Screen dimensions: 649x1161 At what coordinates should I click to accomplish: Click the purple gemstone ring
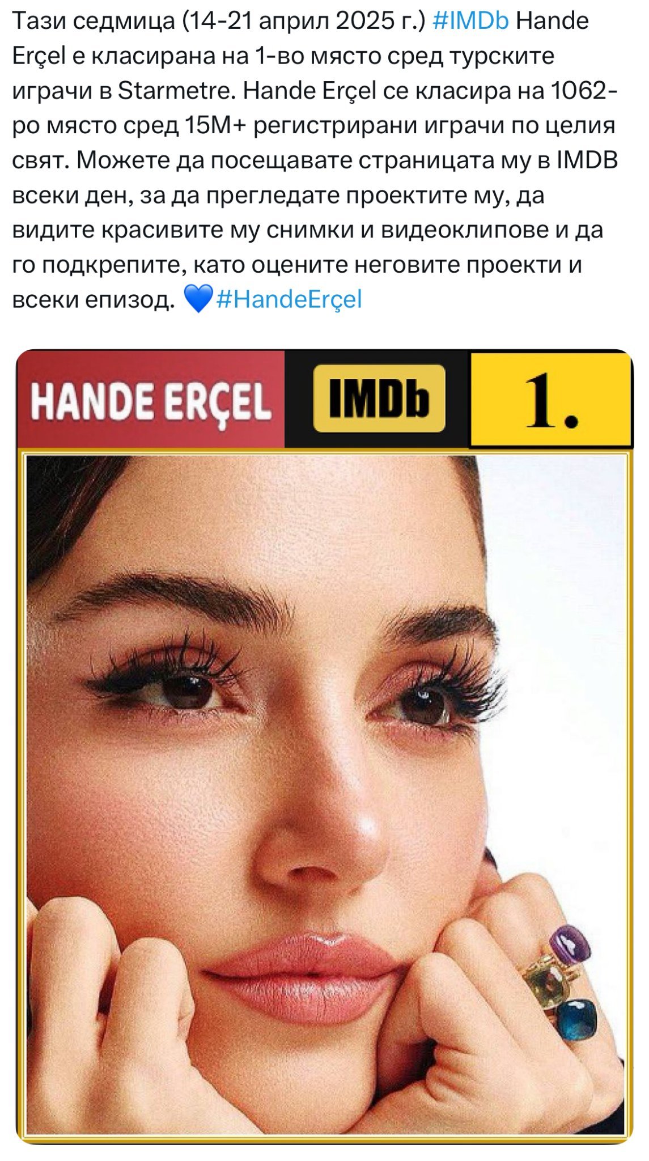(571, 943)
